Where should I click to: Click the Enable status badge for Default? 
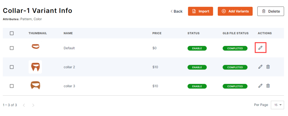197,48
